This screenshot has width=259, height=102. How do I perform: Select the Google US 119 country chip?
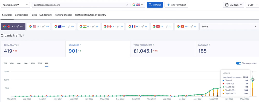coord(39,26)
